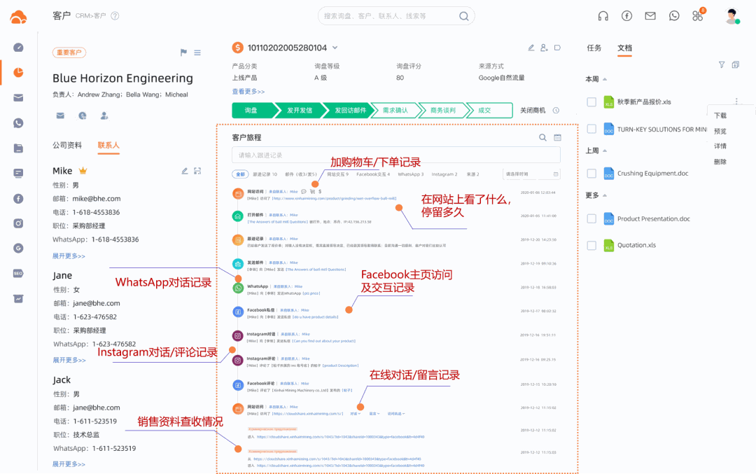Image resolution: width=756 pixels, height=474 pixels.
Task: Click the flag icon beside 重要客户
Action: 183,53
